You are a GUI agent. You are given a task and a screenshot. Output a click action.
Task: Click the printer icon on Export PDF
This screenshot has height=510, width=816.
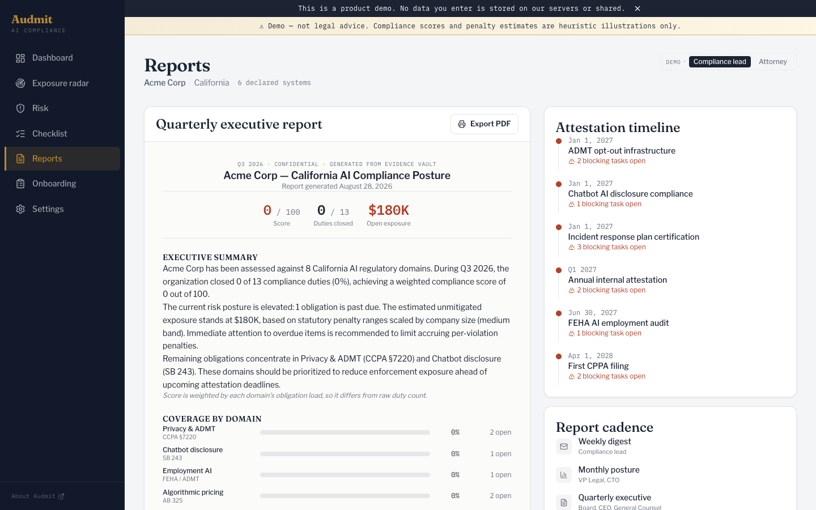(x=462, y=124)
